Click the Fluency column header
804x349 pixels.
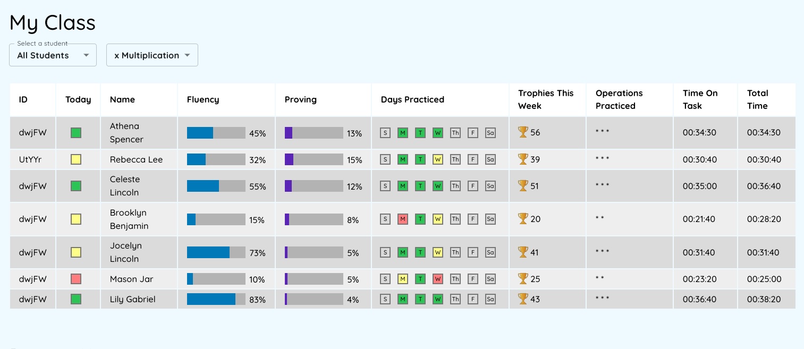click(203, 99)
